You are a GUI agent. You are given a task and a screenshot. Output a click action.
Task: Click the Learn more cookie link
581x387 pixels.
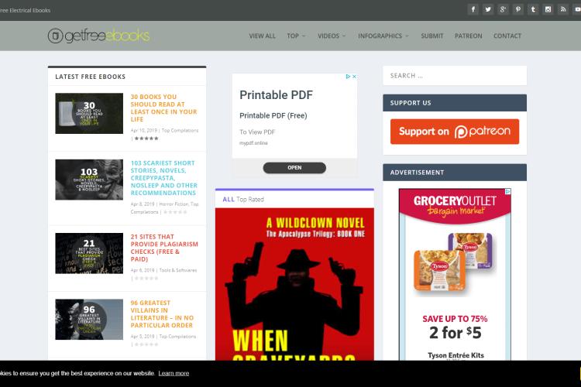click(x=174, y=373)
